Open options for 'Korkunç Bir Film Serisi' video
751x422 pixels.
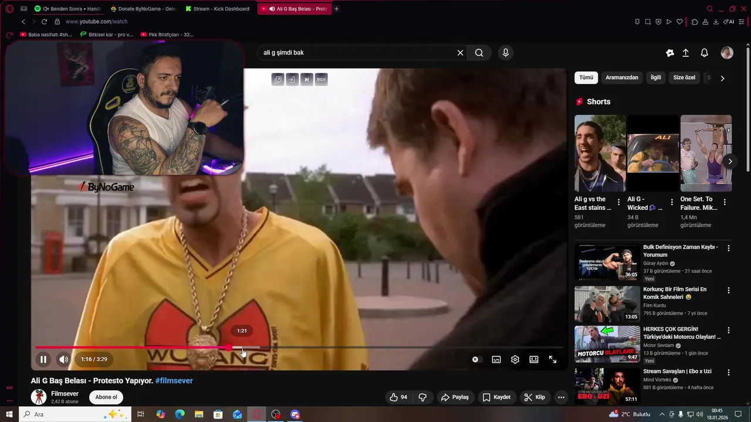coord(729,291)
